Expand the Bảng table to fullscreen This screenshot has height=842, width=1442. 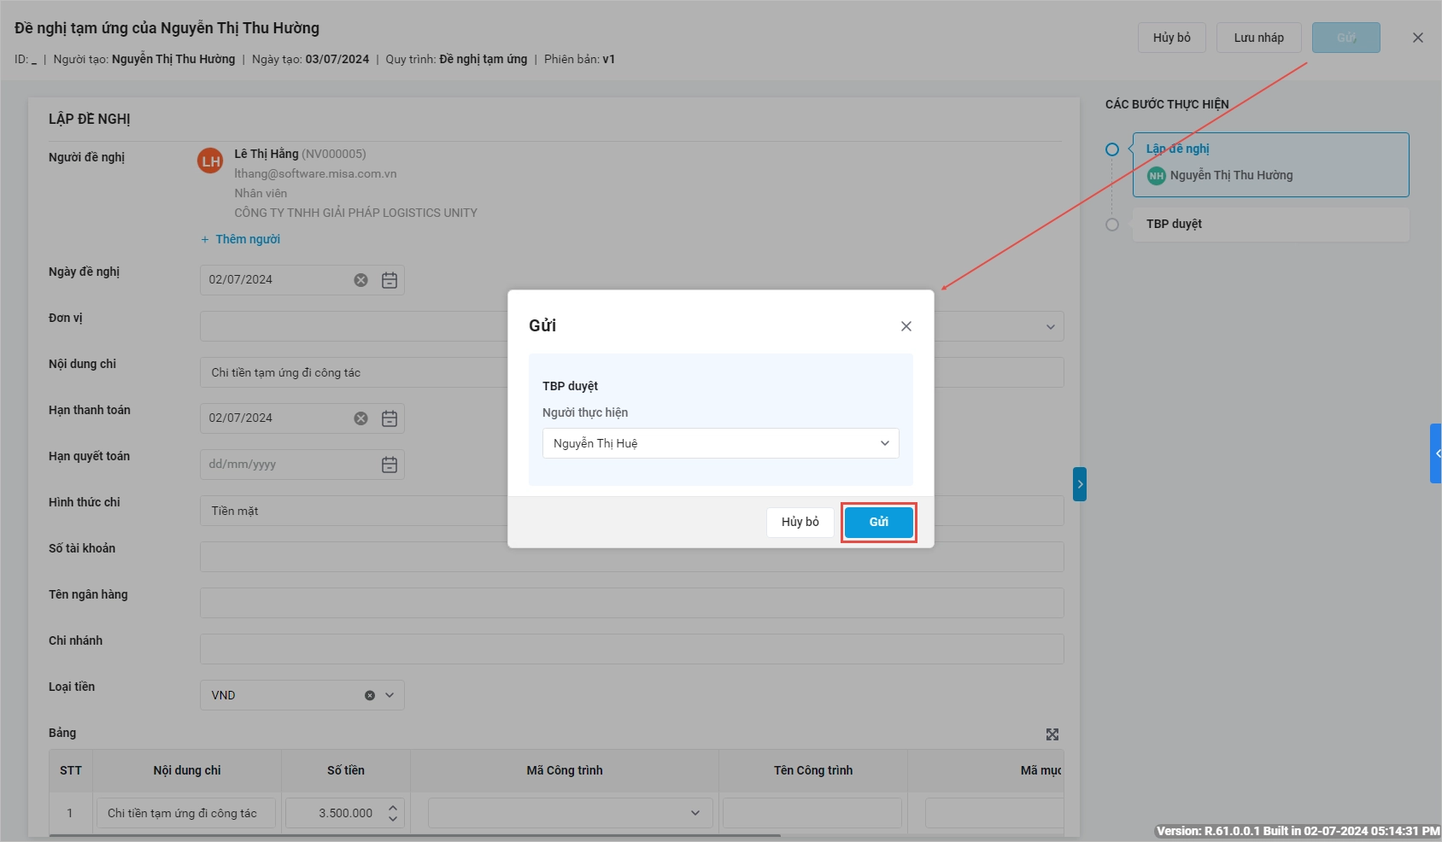(1052, 734)
